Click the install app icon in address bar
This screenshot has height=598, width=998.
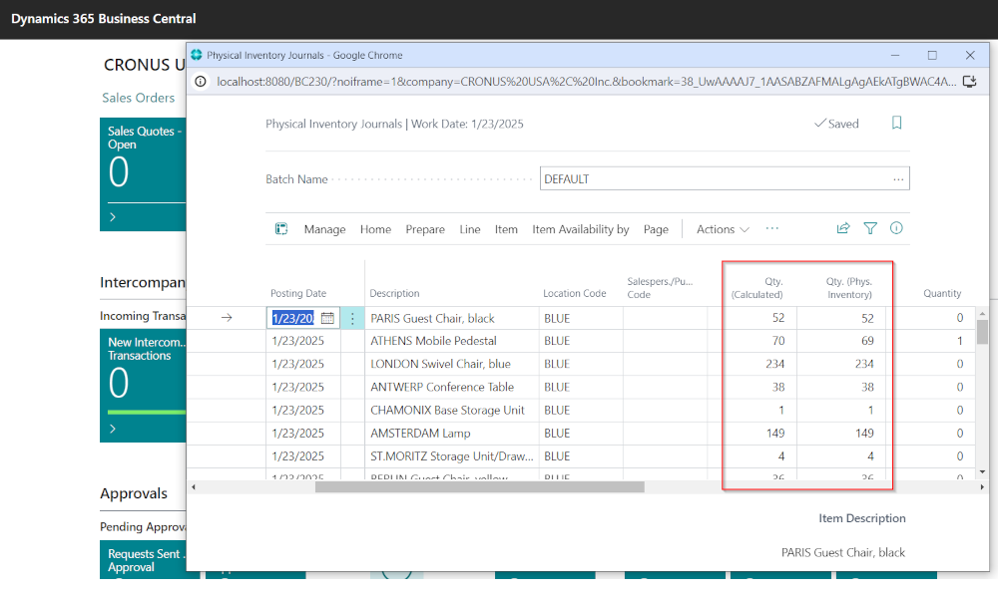968,82
